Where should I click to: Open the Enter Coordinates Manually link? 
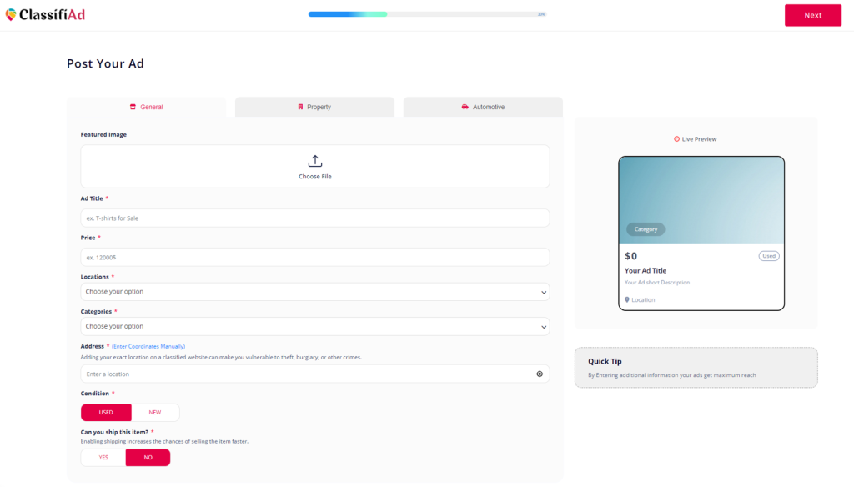tap(148, 346)
